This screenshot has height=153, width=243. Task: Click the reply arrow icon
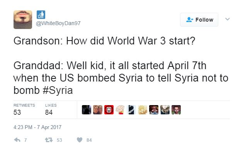17,140
